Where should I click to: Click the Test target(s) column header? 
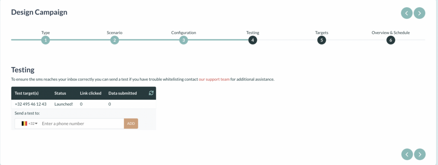pos(27,93)
